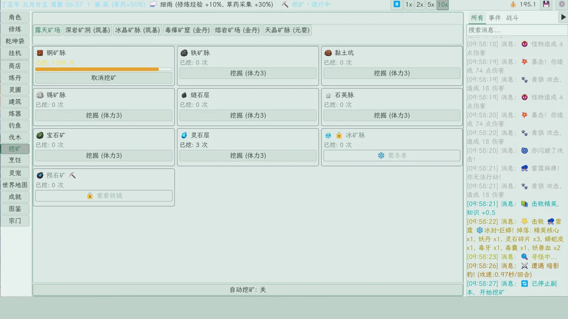The image size is (568, 319).
Task: Pause the game with the blue pause icon
Action: click(x=397, y=4)
